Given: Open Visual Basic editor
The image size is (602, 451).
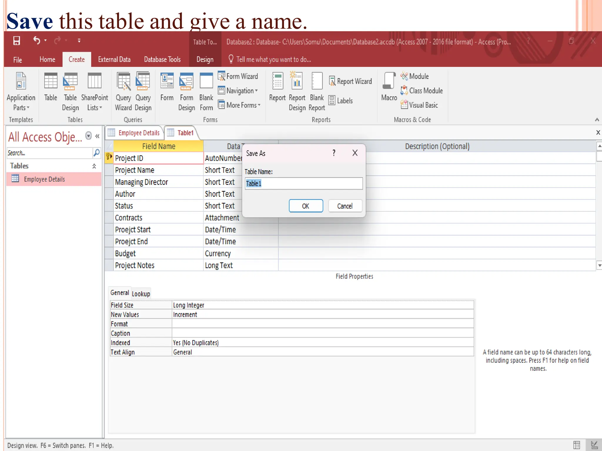Looking at the screenshot, I should pos(419,105).
